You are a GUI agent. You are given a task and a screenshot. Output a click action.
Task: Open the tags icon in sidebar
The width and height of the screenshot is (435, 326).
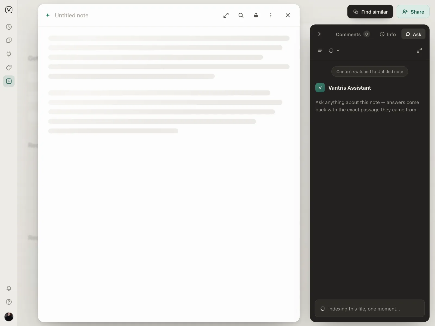tap(9, 67)
